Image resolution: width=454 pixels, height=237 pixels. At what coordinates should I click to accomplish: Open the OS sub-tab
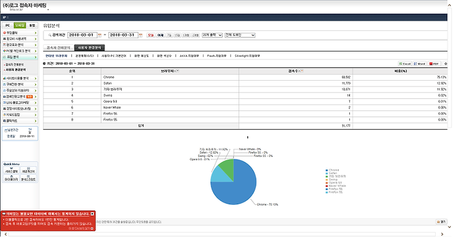point(84,56)
